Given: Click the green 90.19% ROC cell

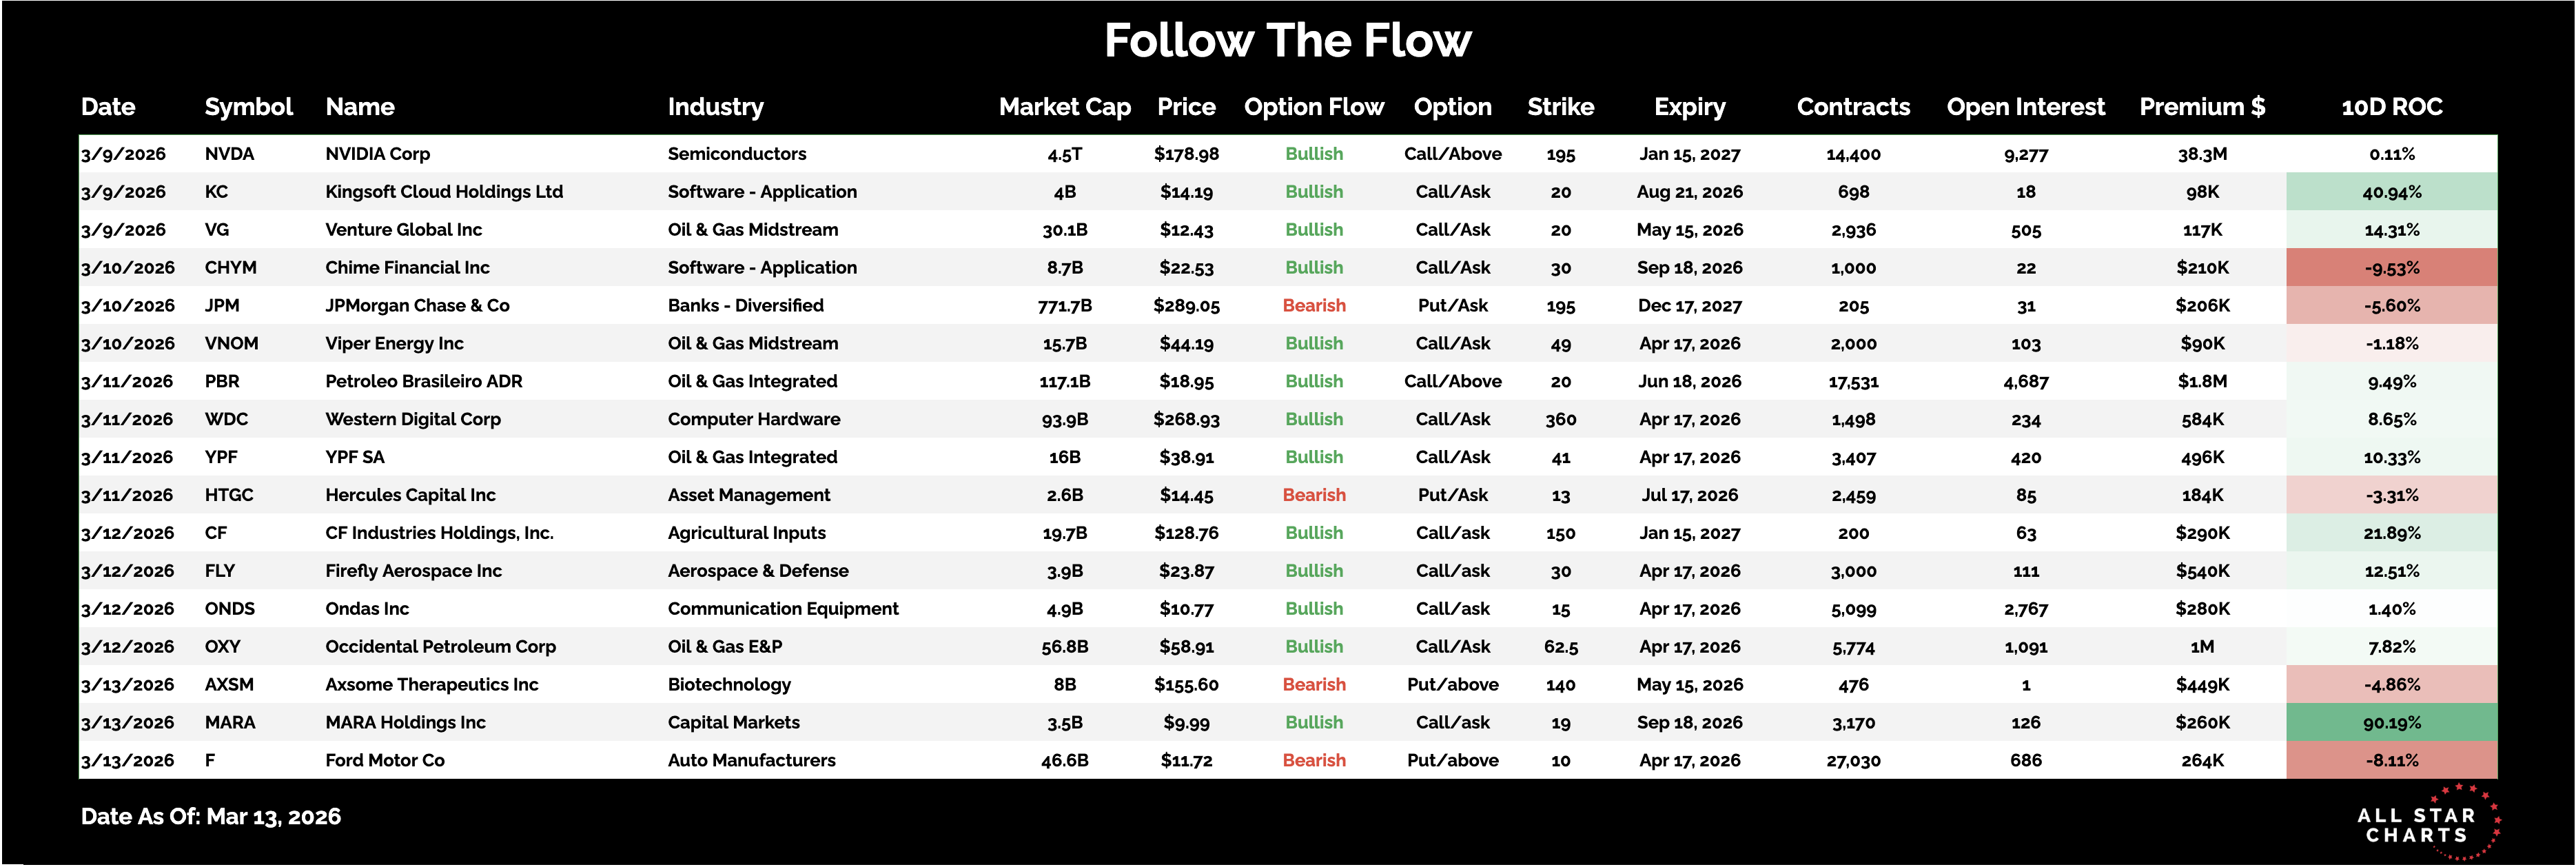Looking at the screenshot, I should tap(2391, 722).
